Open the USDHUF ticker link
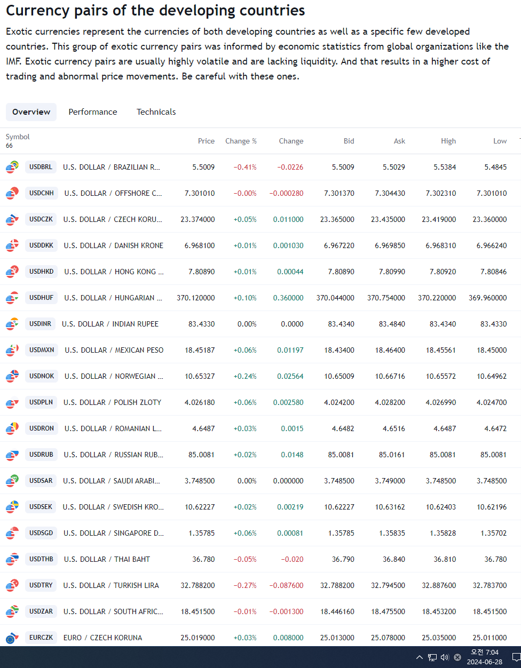Screen dimensions: 521x668 41,298
